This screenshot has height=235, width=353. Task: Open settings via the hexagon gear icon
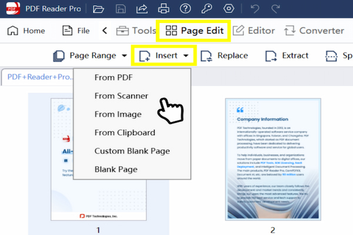click(228, 9)
